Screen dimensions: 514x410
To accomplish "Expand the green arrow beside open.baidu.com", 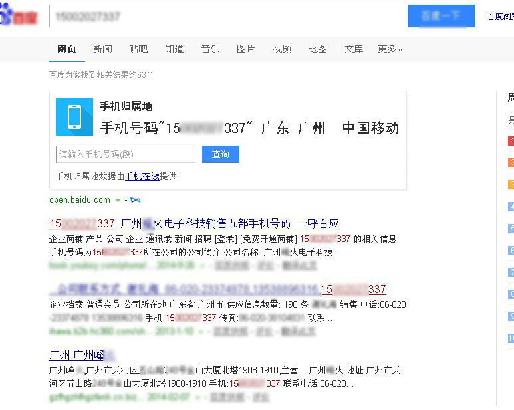I will [x=118, y=201].
